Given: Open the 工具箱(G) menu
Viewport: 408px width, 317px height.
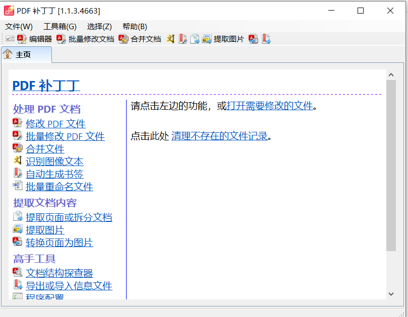Looking at the screenshot, I should coord(60,27).
